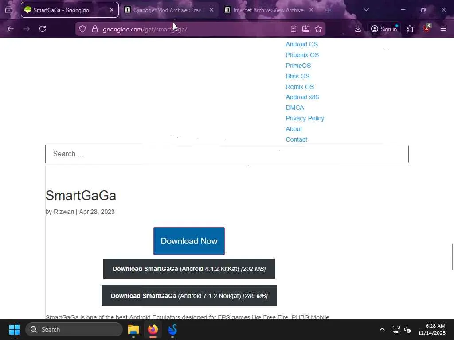Click the blue Download Now button
This screenshot has width=454, height=340.
pos(189,241)
